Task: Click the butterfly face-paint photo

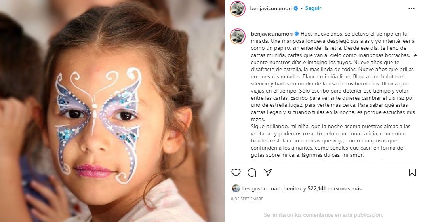Action: (x=112, y=111)
